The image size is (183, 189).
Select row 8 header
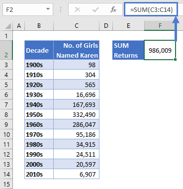6,114
